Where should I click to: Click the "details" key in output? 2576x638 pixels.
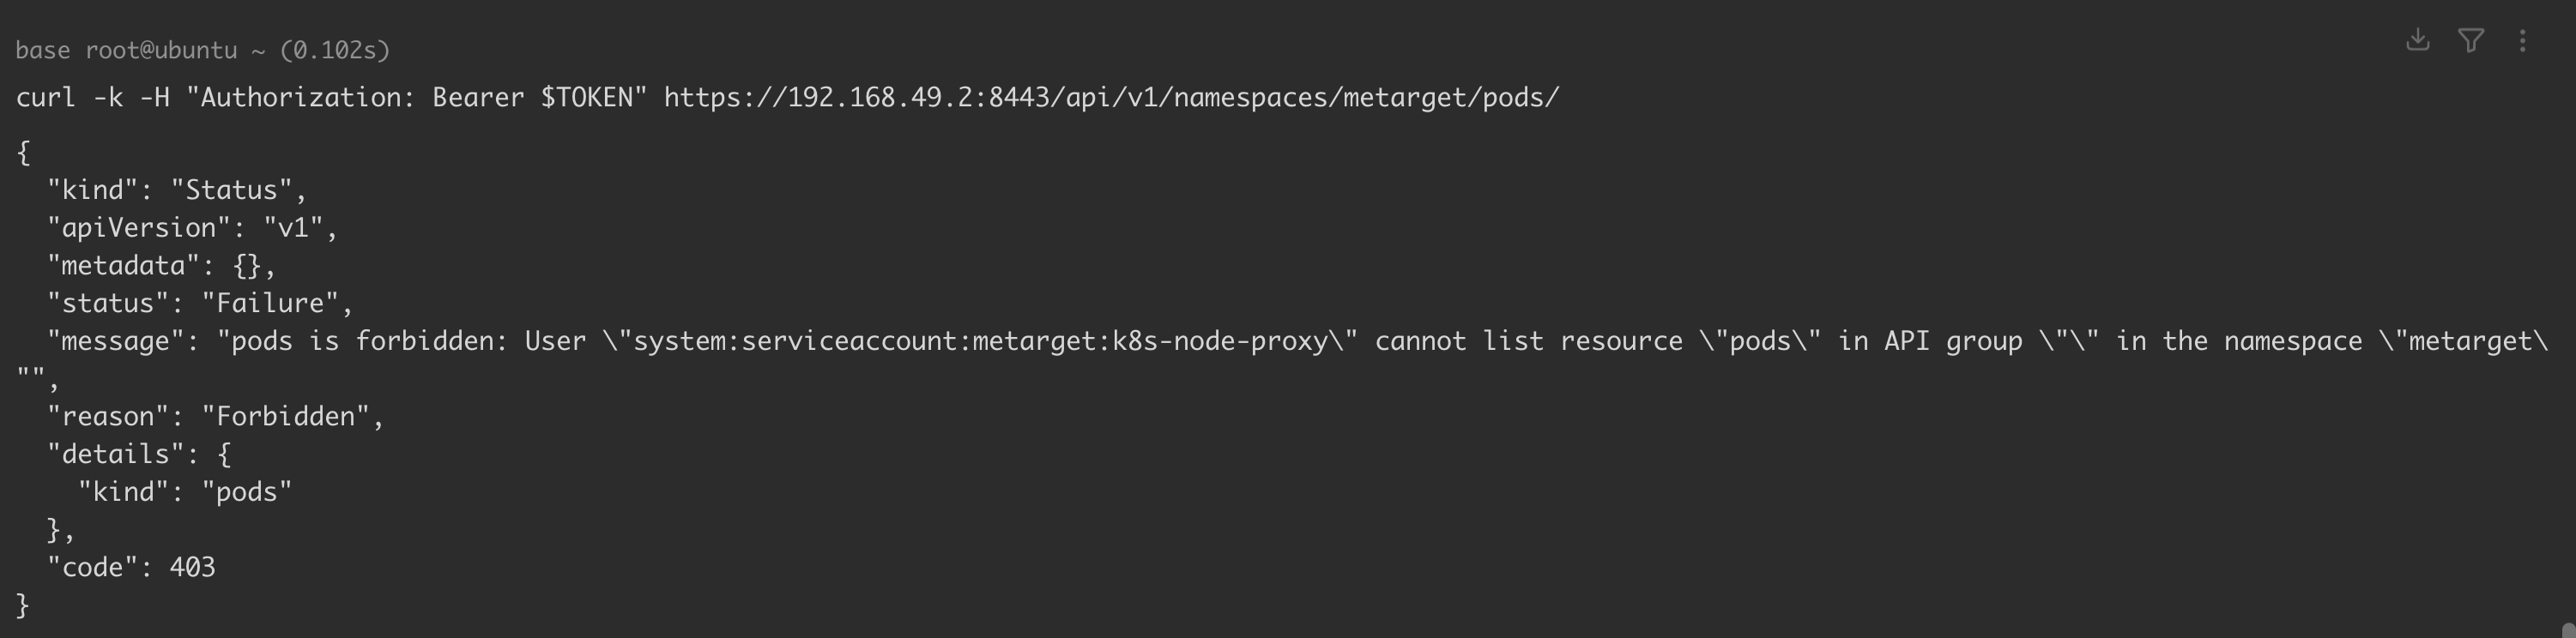click(x=123, y=454)
